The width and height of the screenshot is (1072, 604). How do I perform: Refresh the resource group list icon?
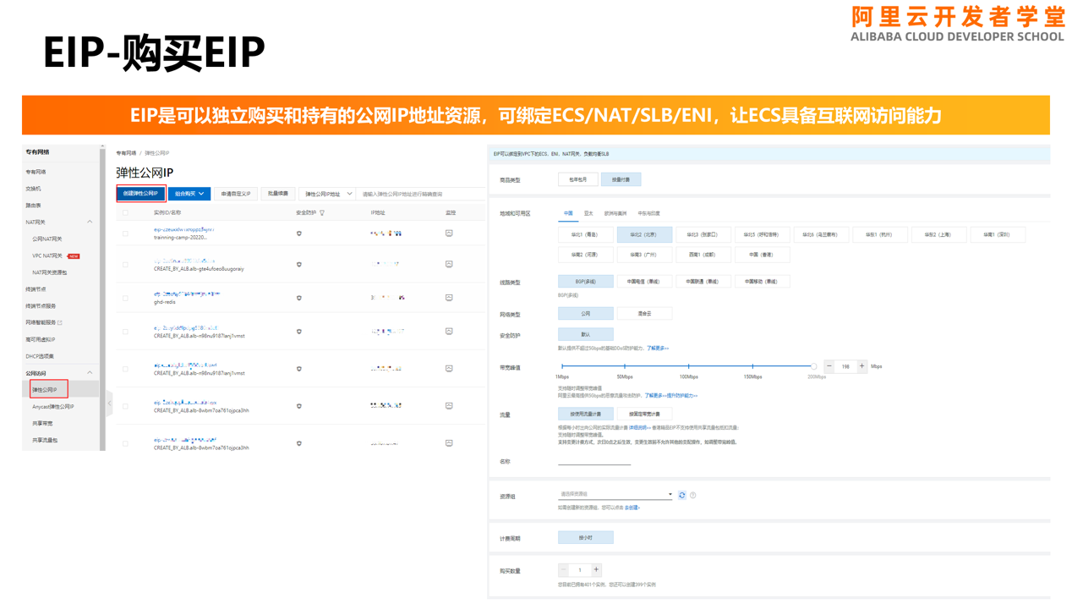(x=681, y=495)
